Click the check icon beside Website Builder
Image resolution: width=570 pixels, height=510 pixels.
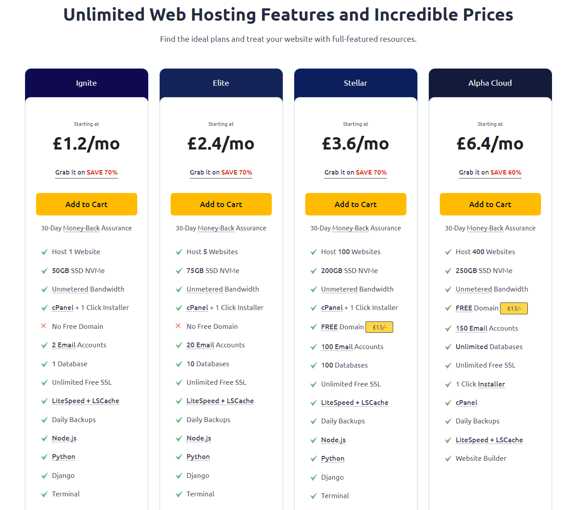coord(448,459)
